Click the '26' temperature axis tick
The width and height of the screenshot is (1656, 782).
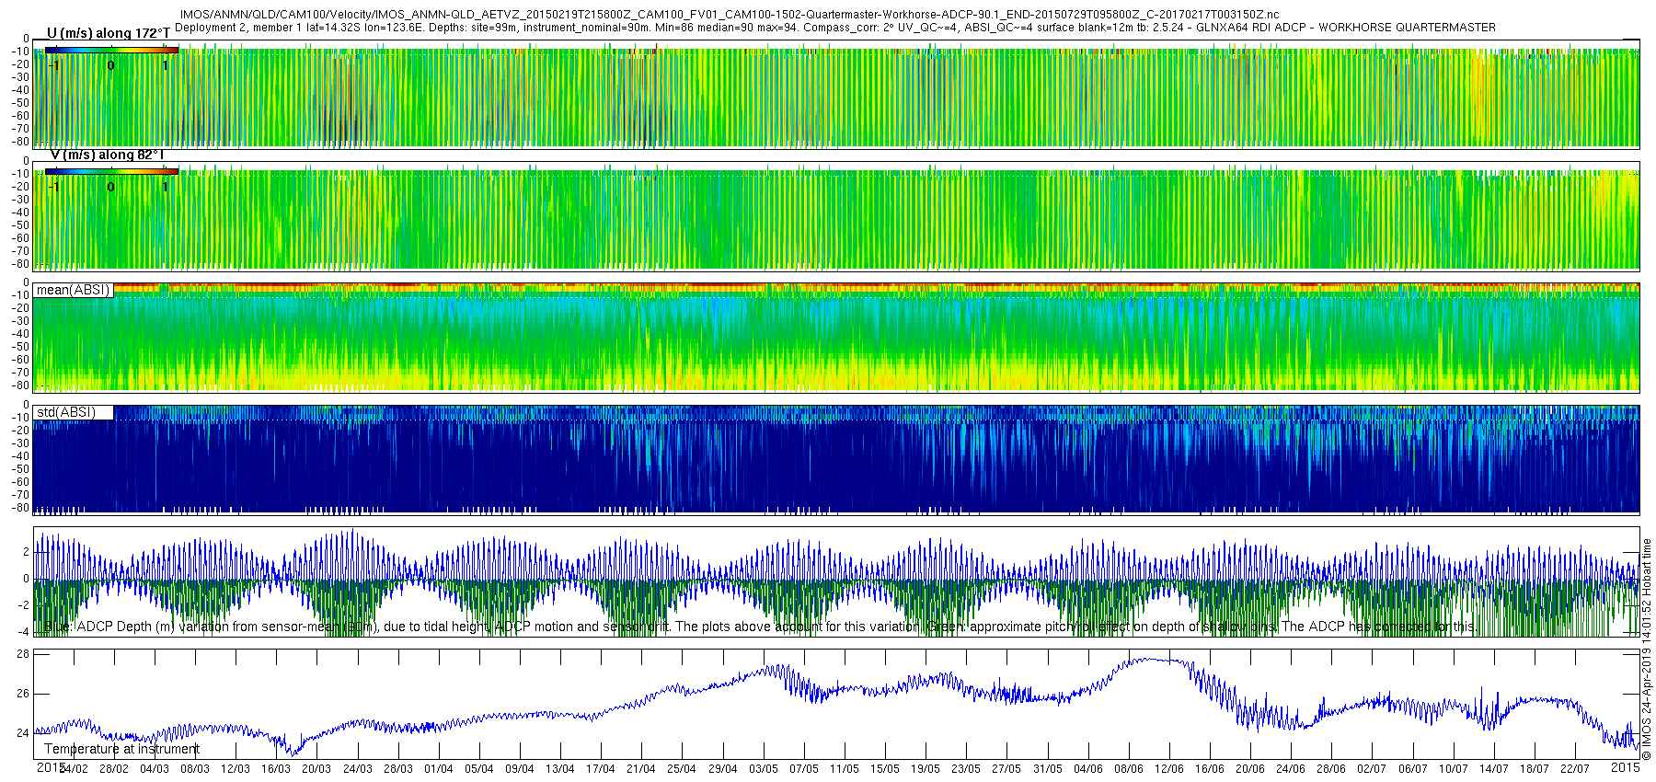23,694
